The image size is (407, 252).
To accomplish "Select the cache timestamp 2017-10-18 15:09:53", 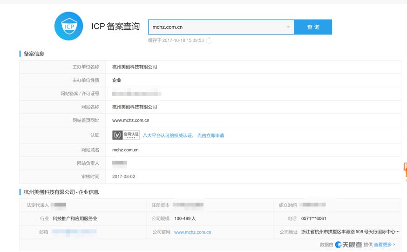I will pyautogui.click(x=183, y=40).
